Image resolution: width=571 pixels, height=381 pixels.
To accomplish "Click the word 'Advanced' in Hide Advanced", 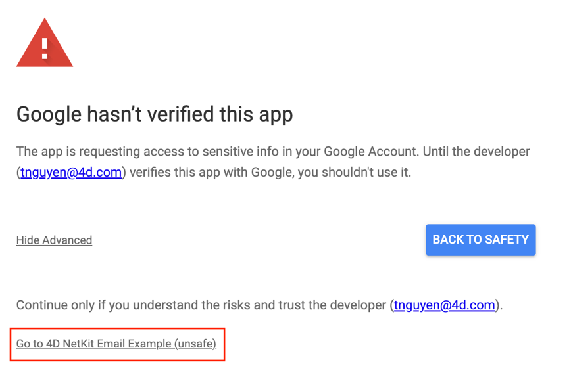I will coord(67,240).
